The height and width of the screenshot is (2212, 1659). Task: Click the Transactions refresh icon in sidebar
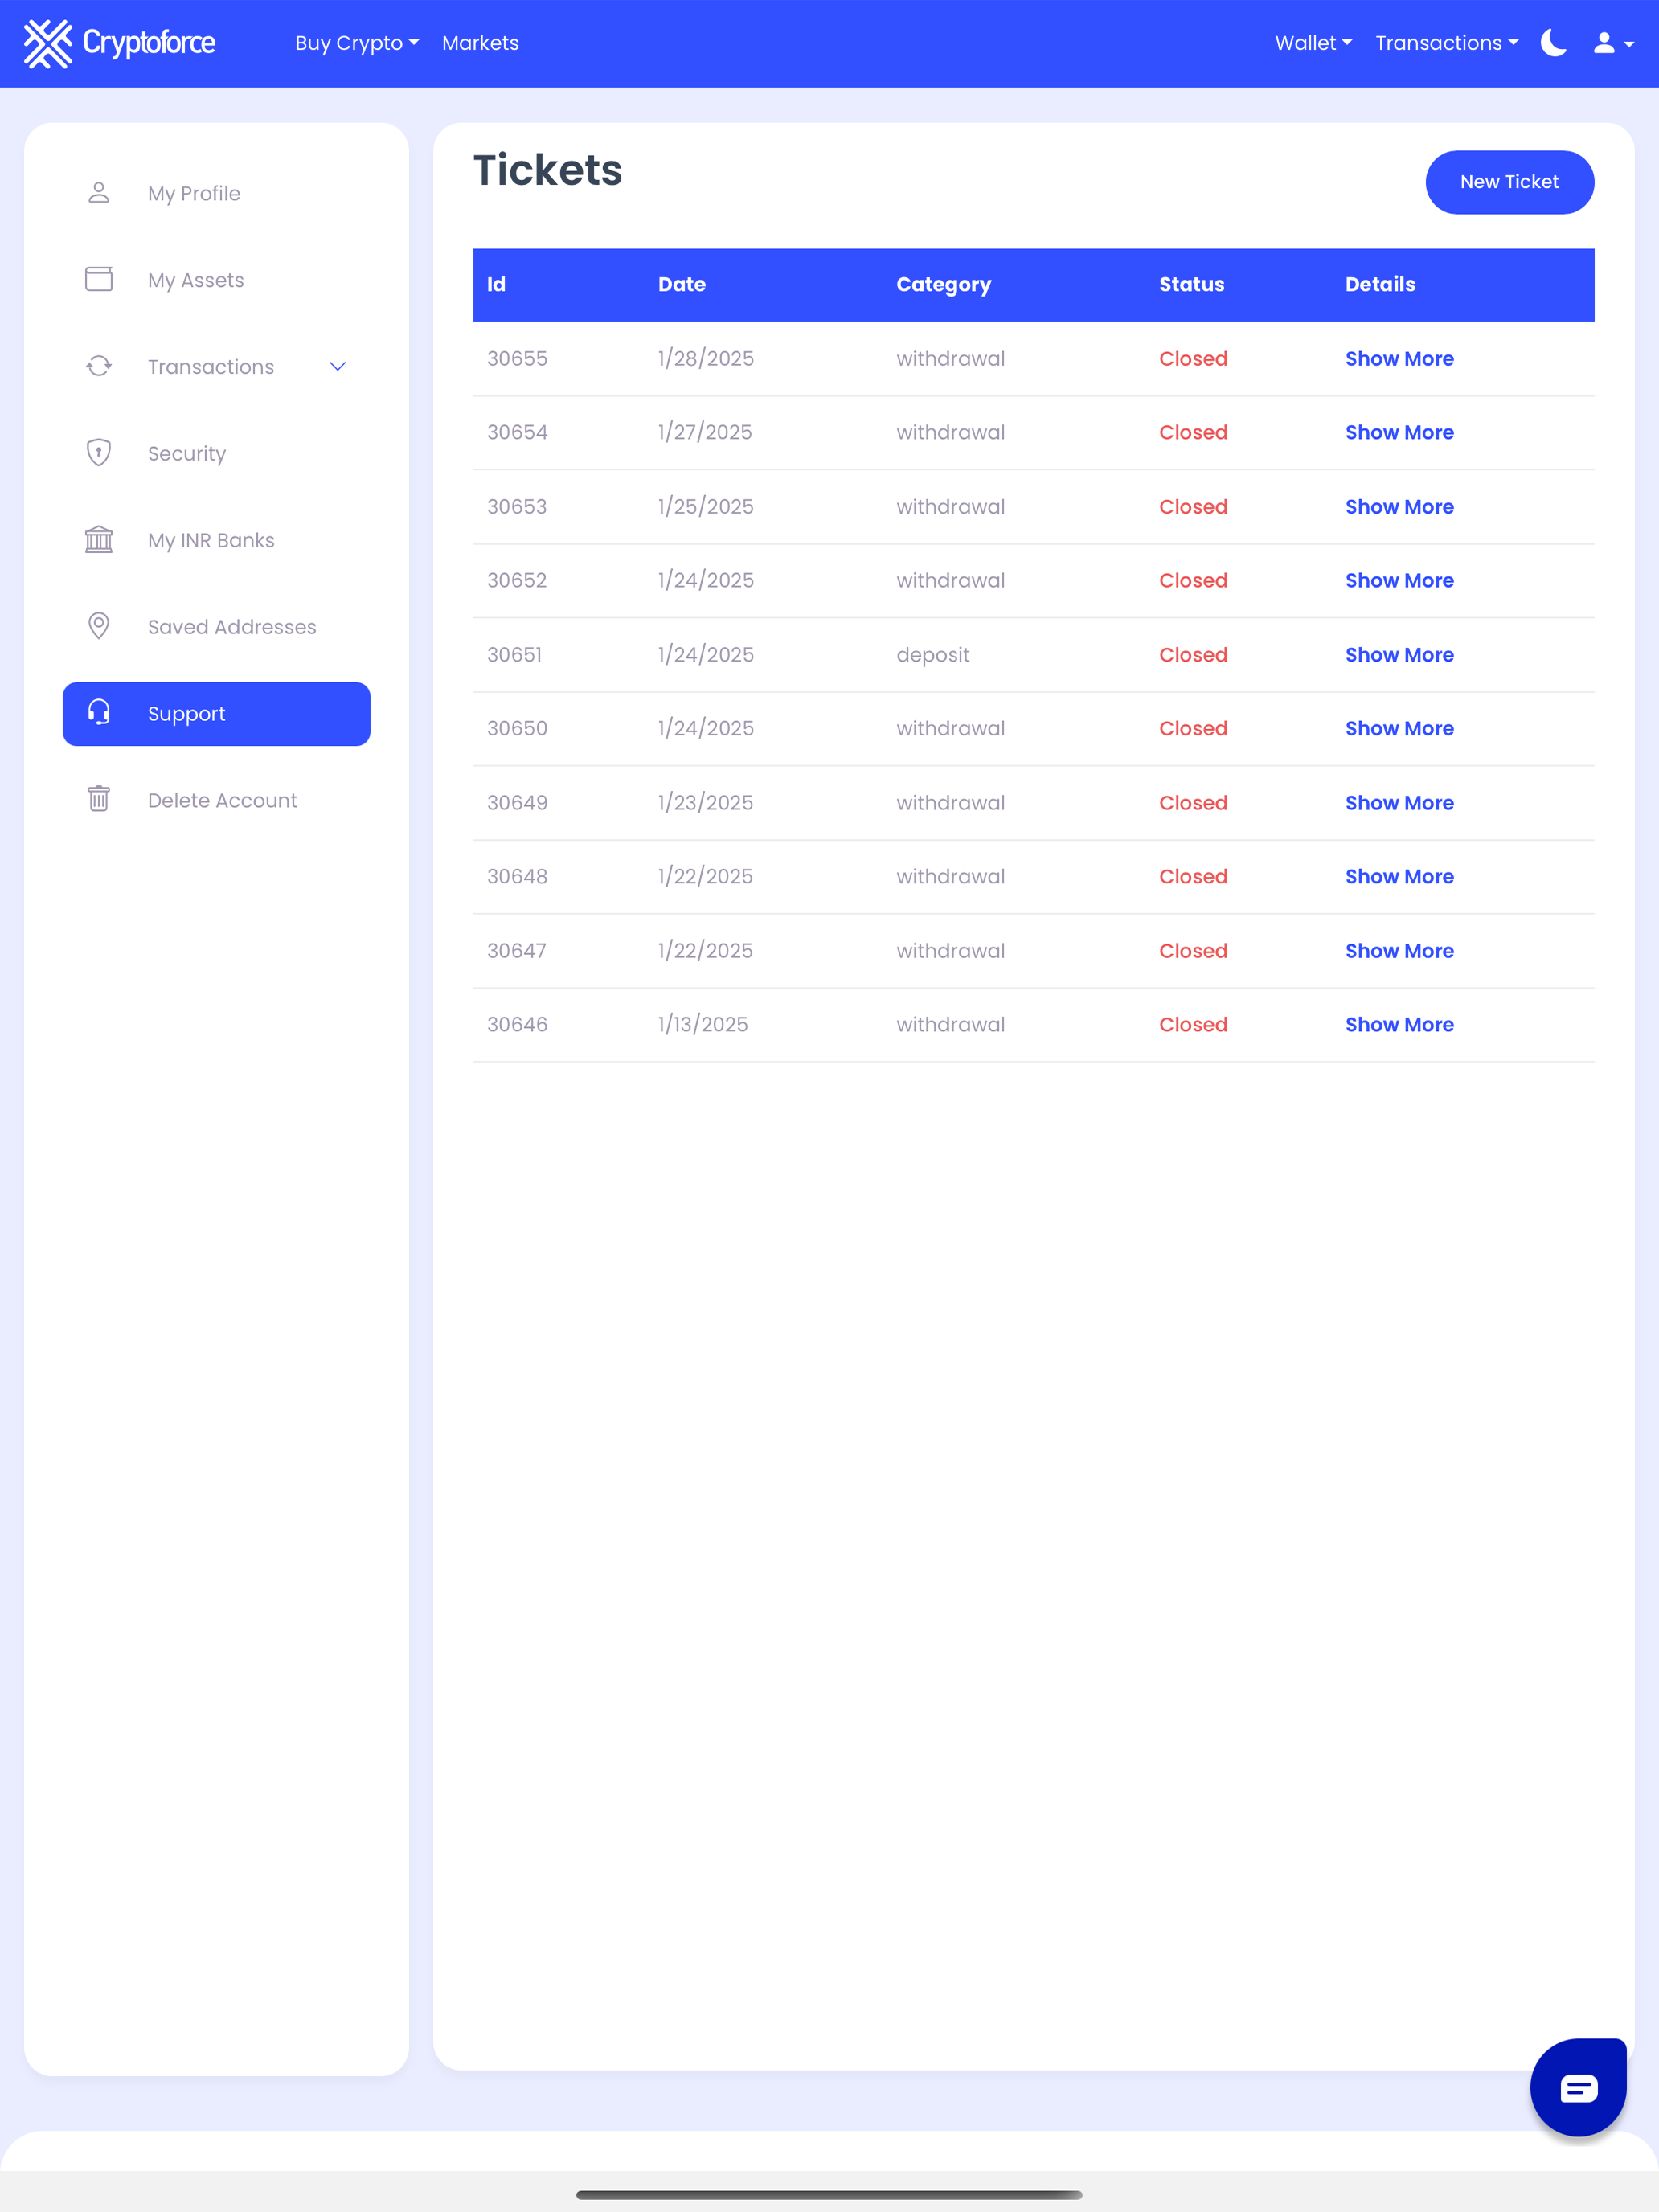pyautogui.click(x=98, y=366)
